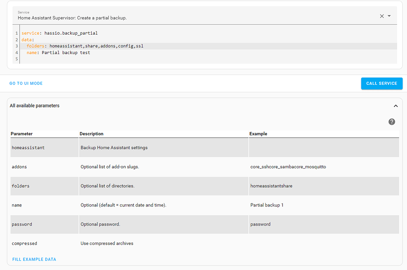
Task: Click the Partial backup 1 example value
Action: pyautogui.click(x=268, y=205)
